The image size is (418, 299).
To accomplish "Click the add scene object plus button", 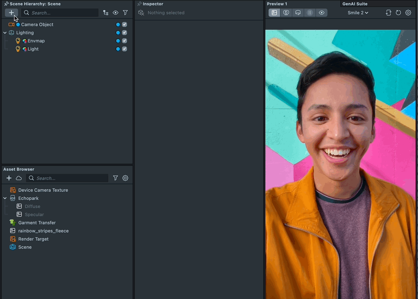I will (x=11, y=13).
